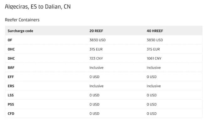This screenshot has height=122, width=206.
Task: Click the 315 EUR value under 40 HREEF
Action: pyautogui.click(x=153, y=49)
